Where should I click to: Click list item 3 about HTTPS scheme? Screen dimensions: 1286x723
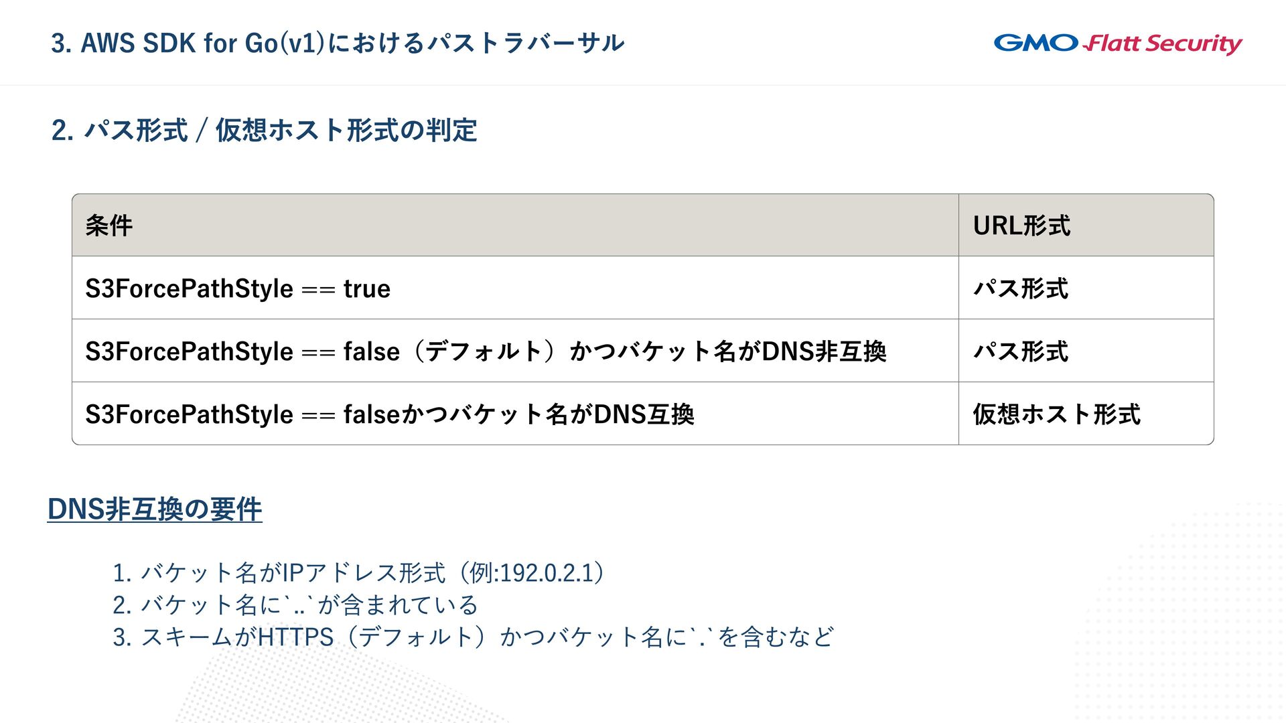pyautogui.click(x=473, y=637)
